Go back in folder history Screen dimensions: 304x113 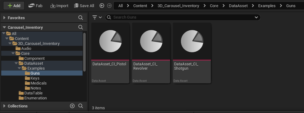click(x=102, y=6)
